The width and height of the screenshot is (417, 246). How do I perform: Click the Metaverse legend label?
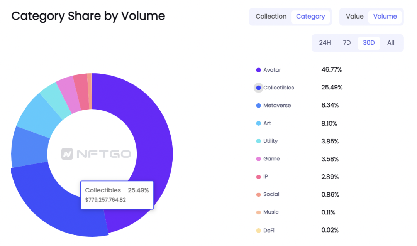(277, 106)
